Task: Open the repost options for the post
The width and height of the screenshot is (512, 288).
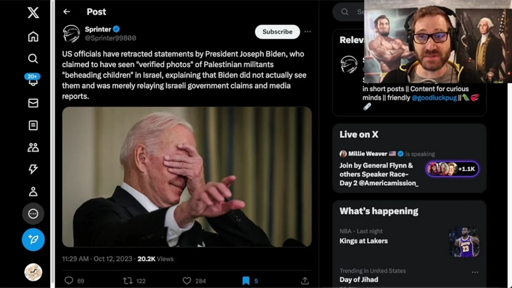Action: 128,281
